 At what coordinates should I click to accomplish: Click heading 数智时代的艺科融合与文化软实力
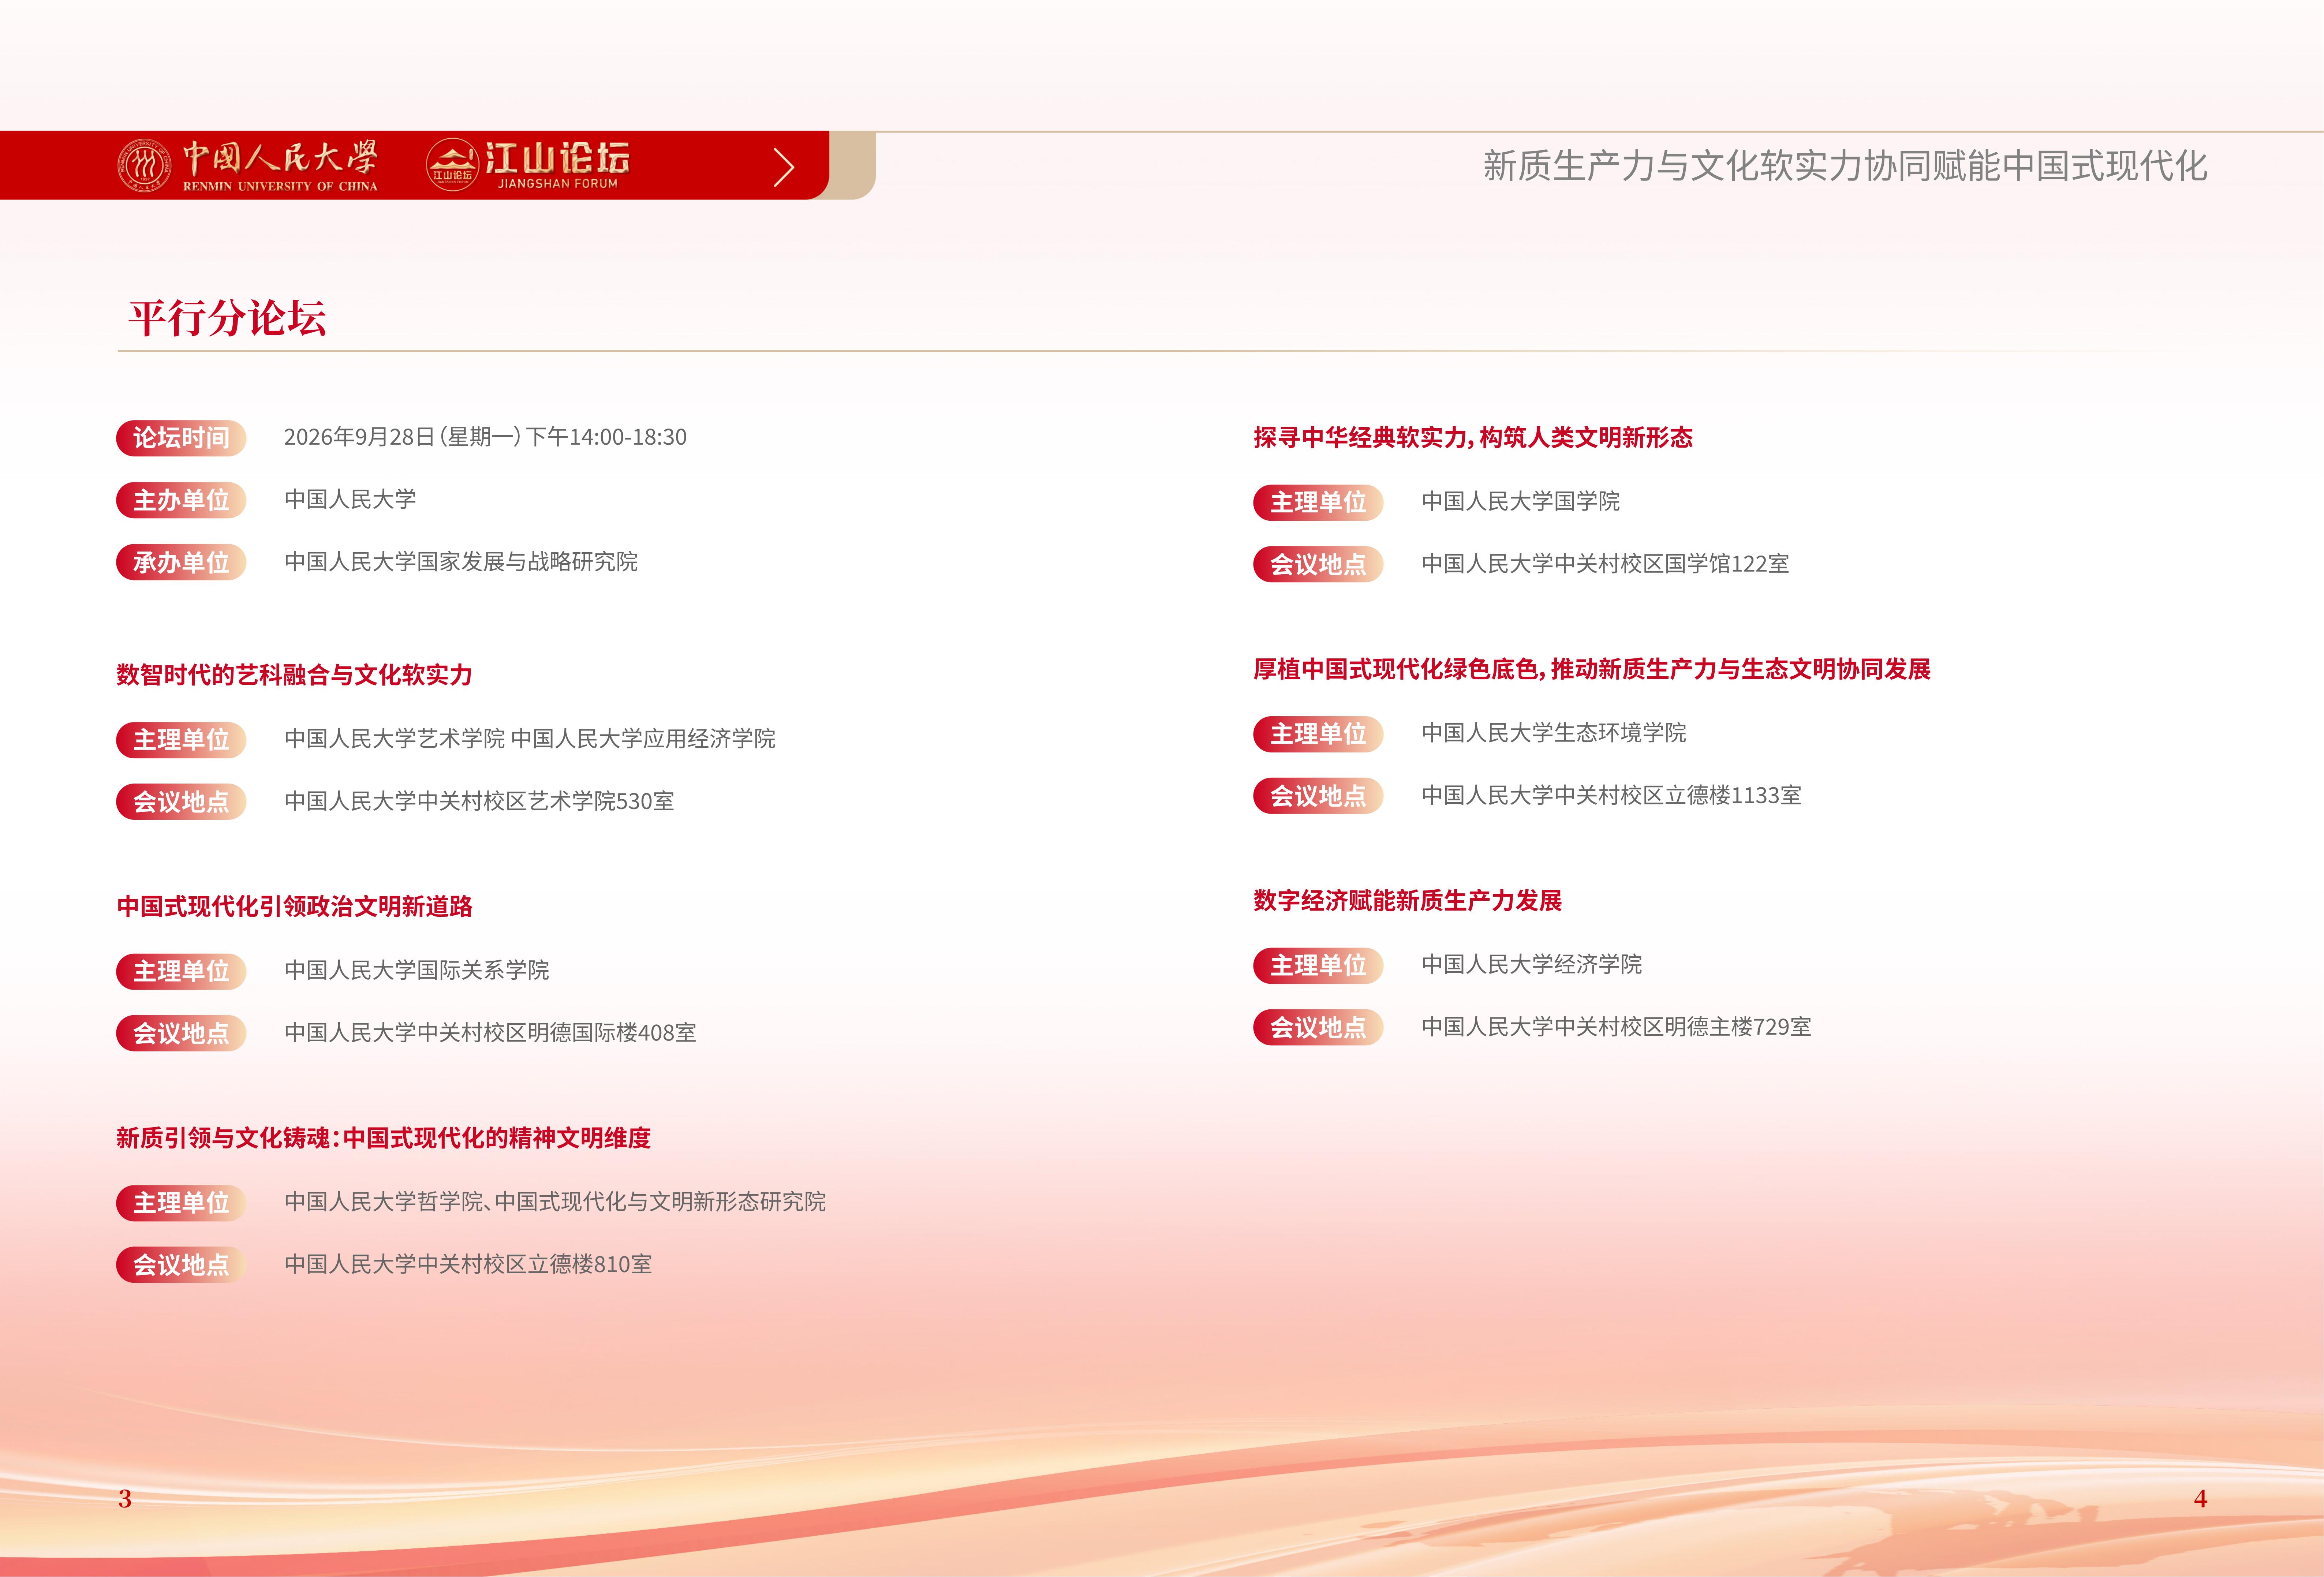[294, 675]
